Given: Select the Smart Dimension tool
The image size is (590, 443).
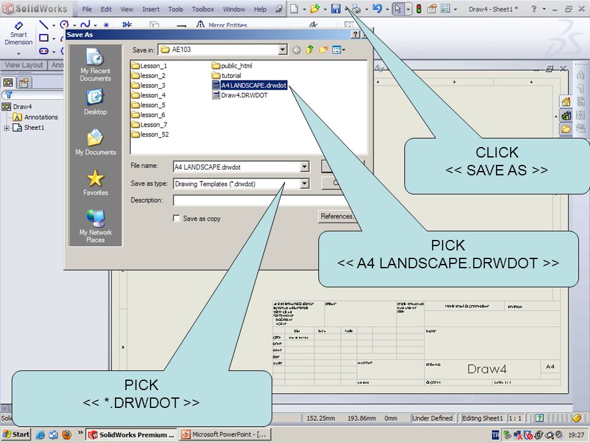Looking at the screenshot, I should point(18,33).
